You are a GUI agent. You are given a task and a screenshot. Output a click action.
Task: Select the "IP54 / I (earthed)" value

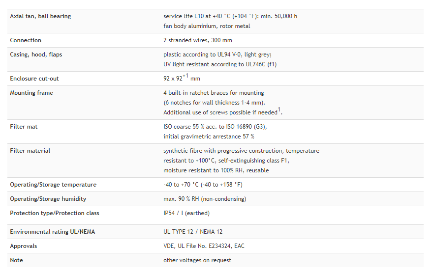pos(186,213)
